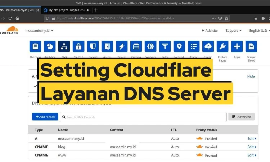The width and height of the screenshot is (270, 162).
Task: Click Hide on the info panel
Action: 251,76
